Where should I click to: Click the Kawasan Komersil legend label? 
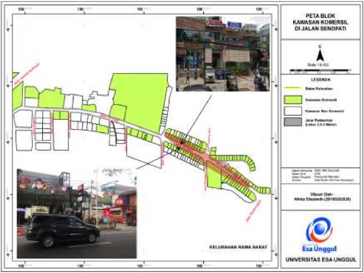click(317, 100)
